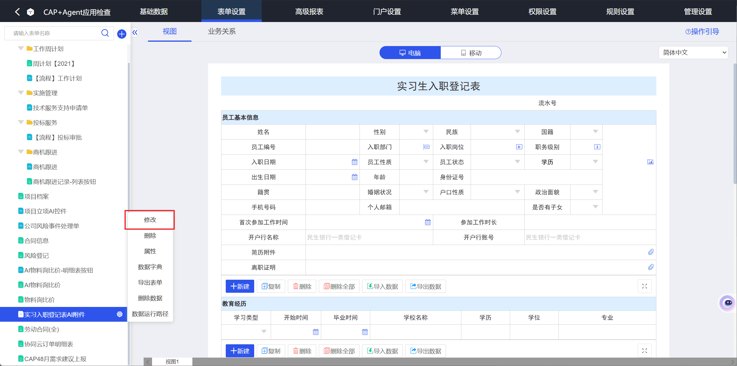
Task: Choose 数据字典 from the context menu
Action: point(150,267)
